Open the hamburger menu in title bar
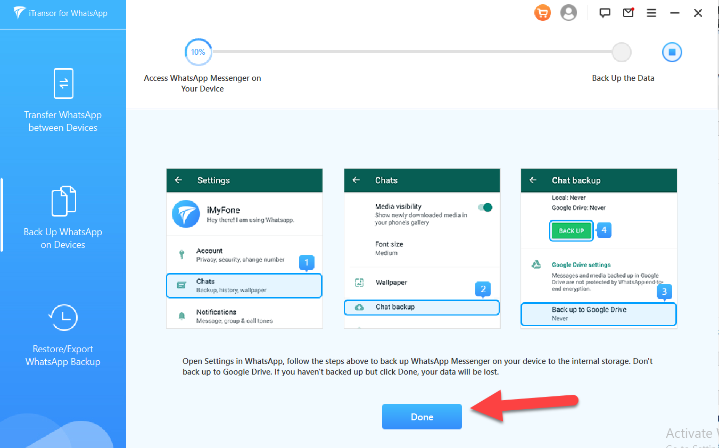The width and height of the screenshot is (719, 448). click(651, 13)
